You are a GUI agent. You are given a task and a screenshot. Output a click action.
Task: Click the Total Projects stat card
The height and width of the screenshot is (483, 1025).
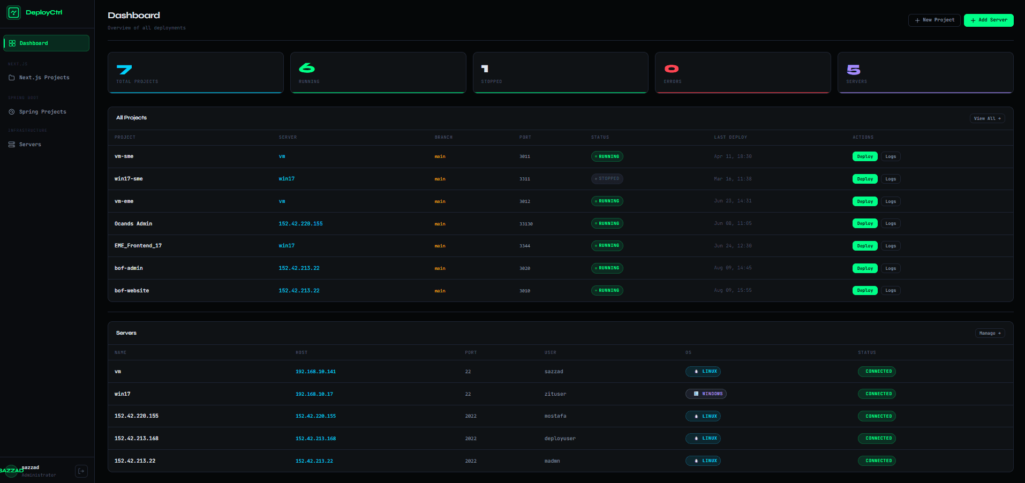coord(195,73)
